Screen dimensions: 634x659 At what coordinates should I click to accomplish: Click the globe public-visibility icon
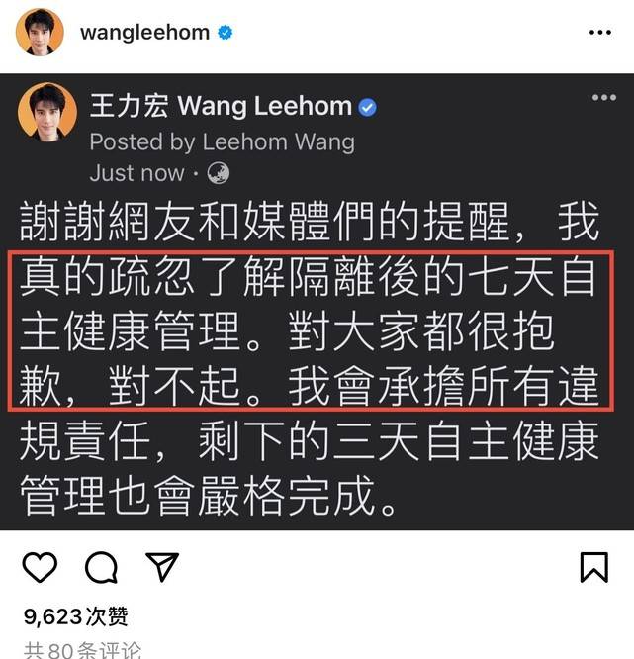[218, 173]
